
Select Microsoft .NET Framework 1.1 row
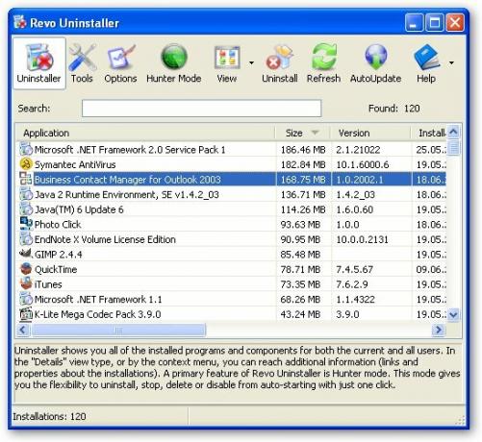232,300
